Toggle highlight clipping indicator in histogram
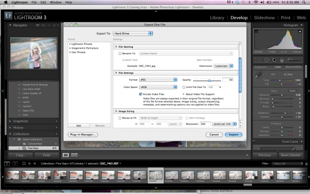Viewport: 310px width, 194px height. tap(300, 31)
